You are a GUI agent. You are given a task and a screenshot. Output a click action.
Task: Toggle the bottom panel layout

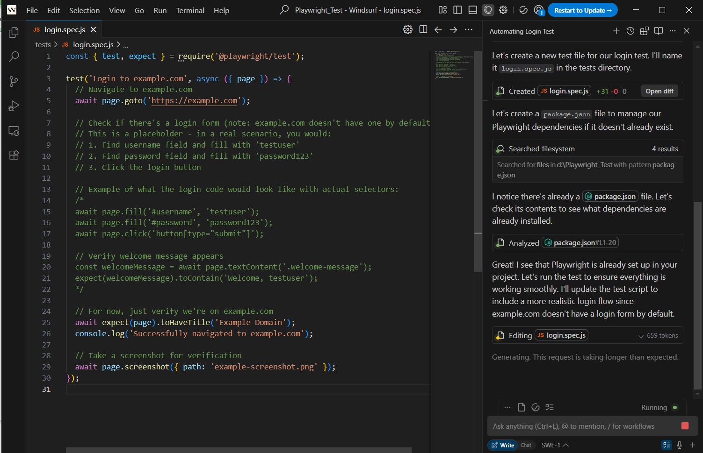click(x=472, y=10)
